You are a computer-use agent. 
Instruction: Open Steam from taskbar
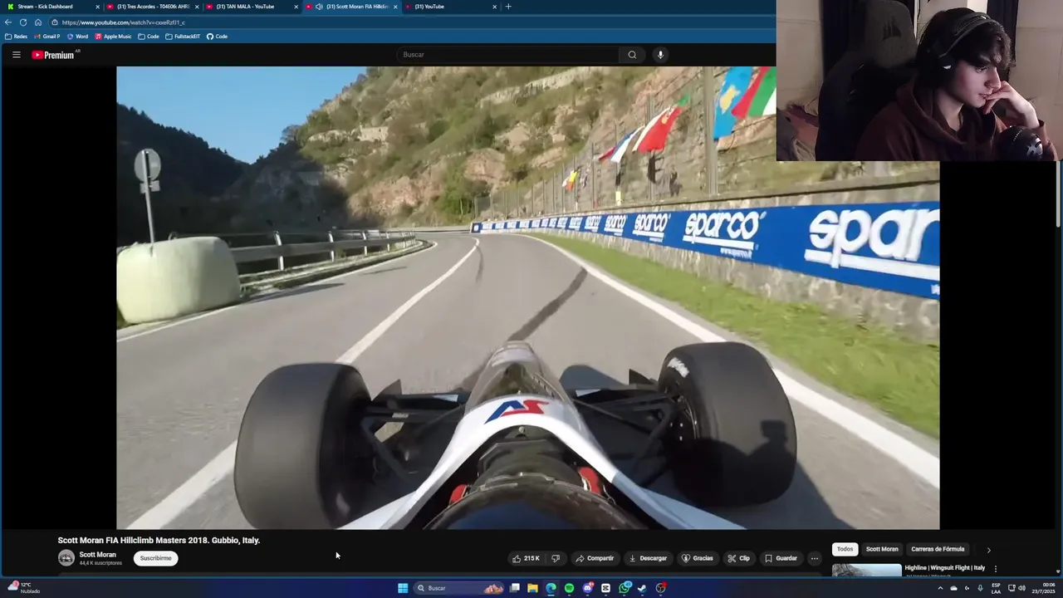pos(642,588)
